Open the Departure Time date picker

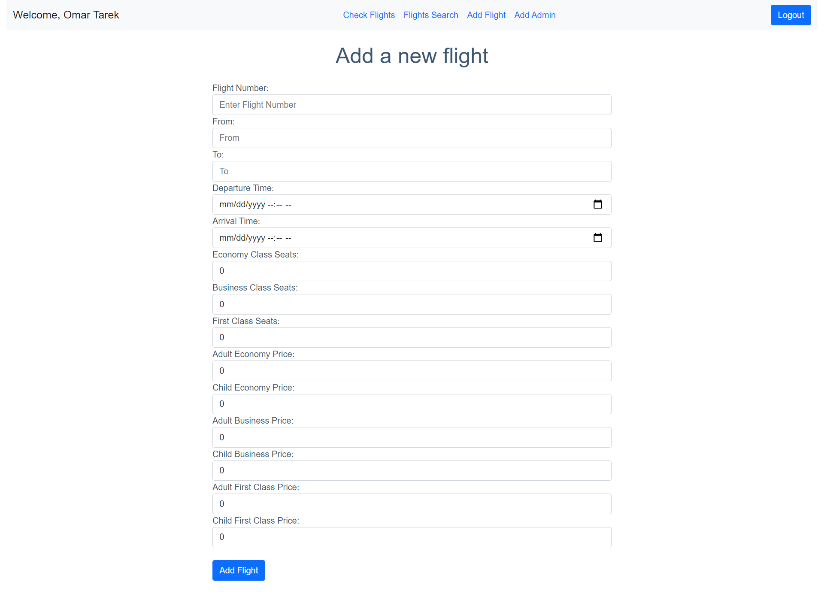tap(597, 204)
